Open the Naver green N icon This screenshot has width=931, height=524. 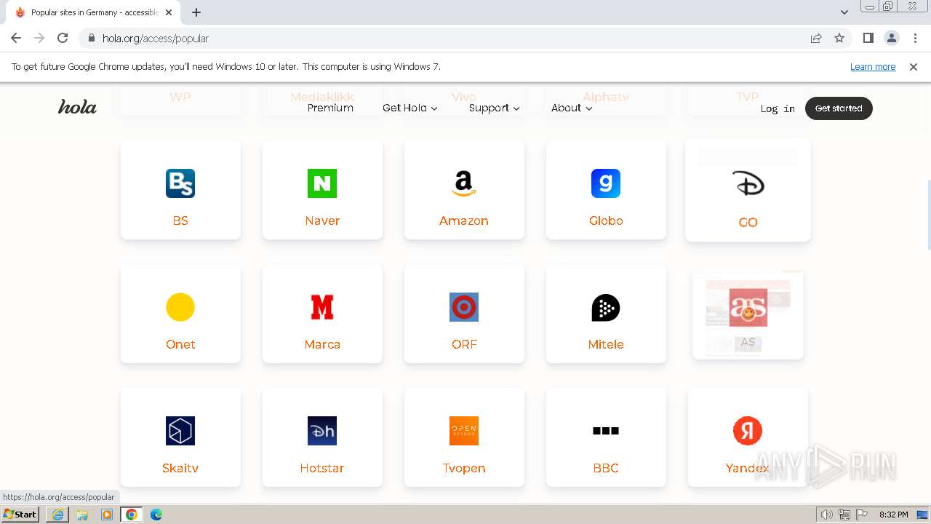click(x=322, y=183)
